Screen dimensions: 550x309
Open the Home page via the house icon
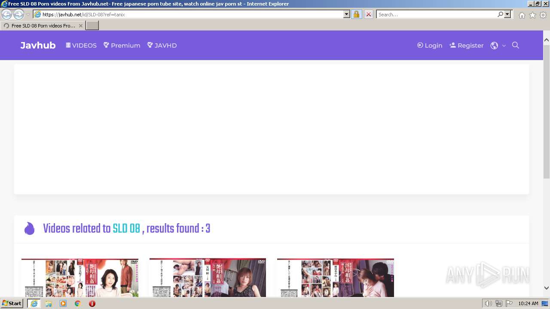[522, 15]
